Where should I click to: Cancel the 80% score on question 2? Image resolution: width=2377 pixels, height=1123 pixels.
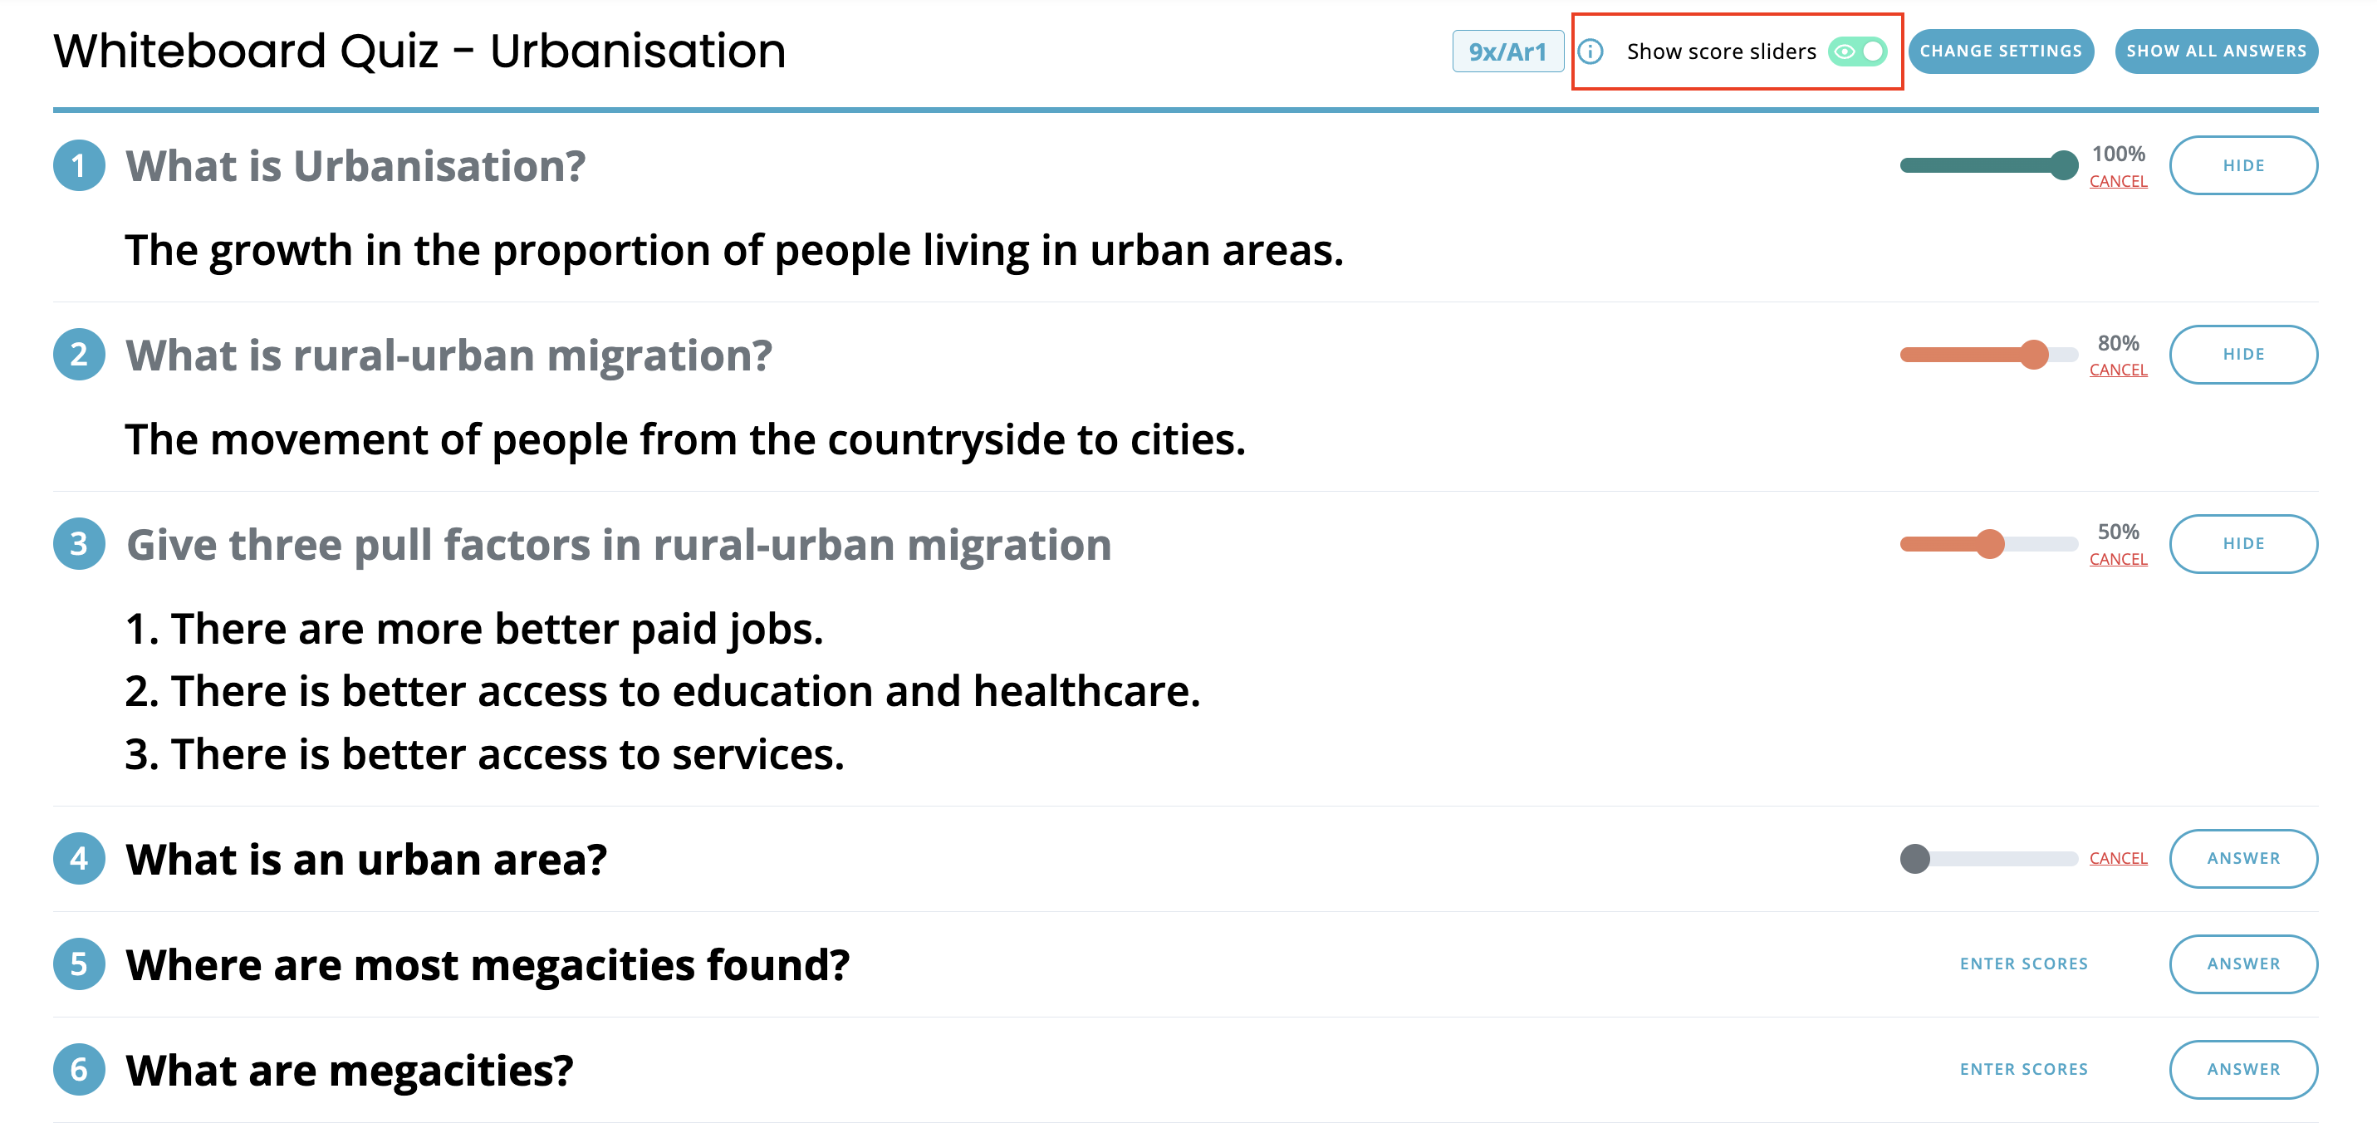click(x=2118, y=370)
